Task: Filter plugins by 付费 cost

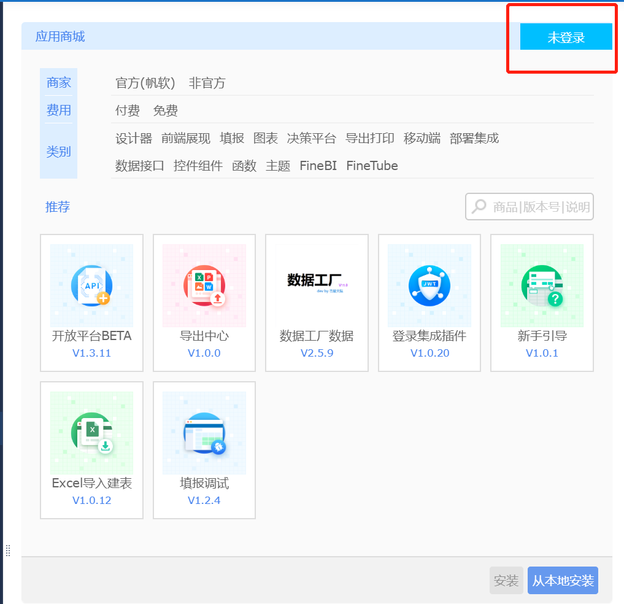Action: tap(128, 110)
